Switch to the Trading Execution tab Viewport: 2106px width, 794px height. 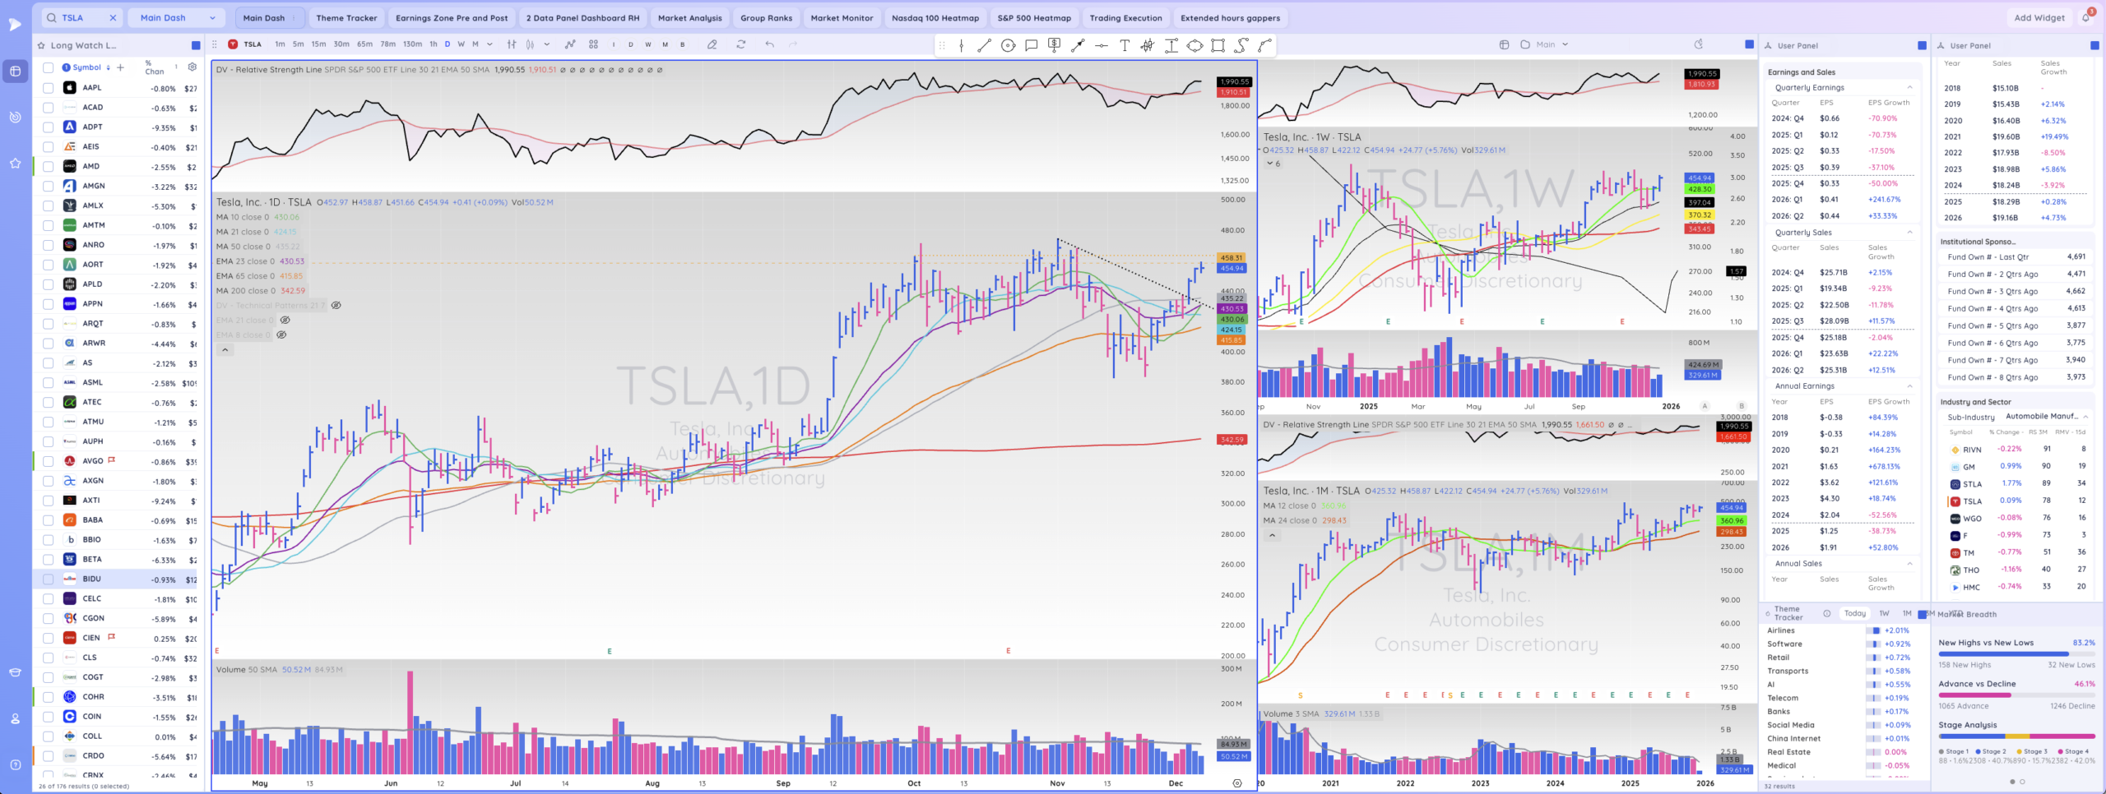(1125, 17)
